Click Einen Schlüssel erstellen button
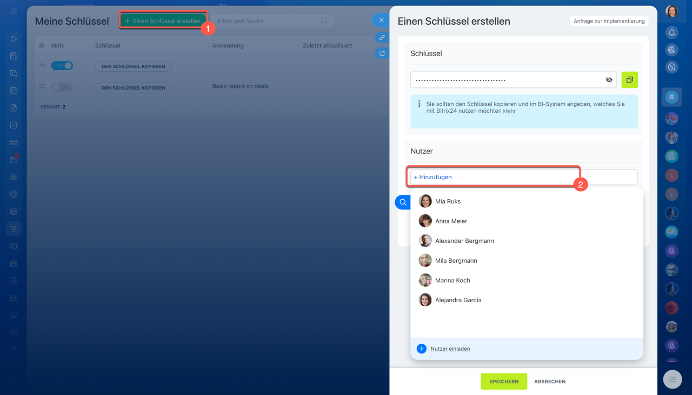This screenshot has width=692, height=395. (x=163, y=21)
